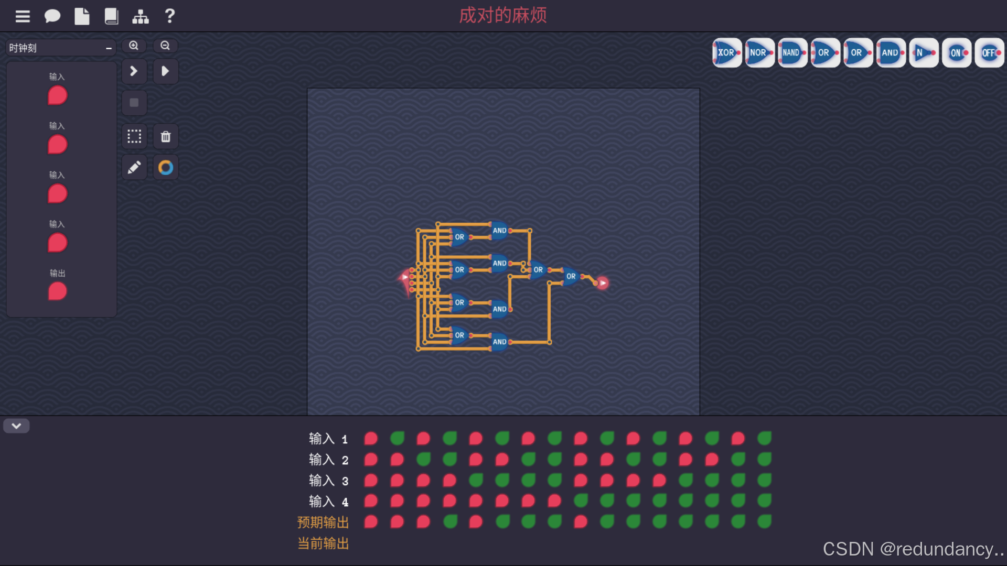Select the NOT gate component
This screenshot has width=1007, height=566.
pos(923,53)
